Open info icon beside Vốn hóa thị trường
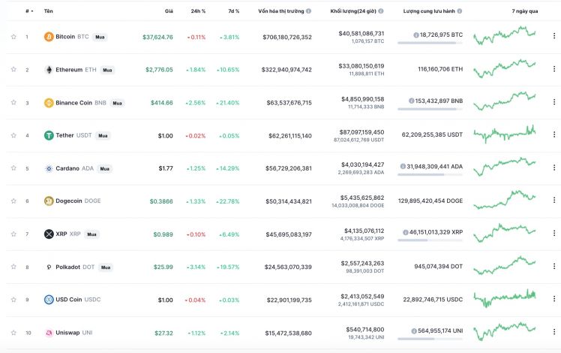 (x=308, y=11)
